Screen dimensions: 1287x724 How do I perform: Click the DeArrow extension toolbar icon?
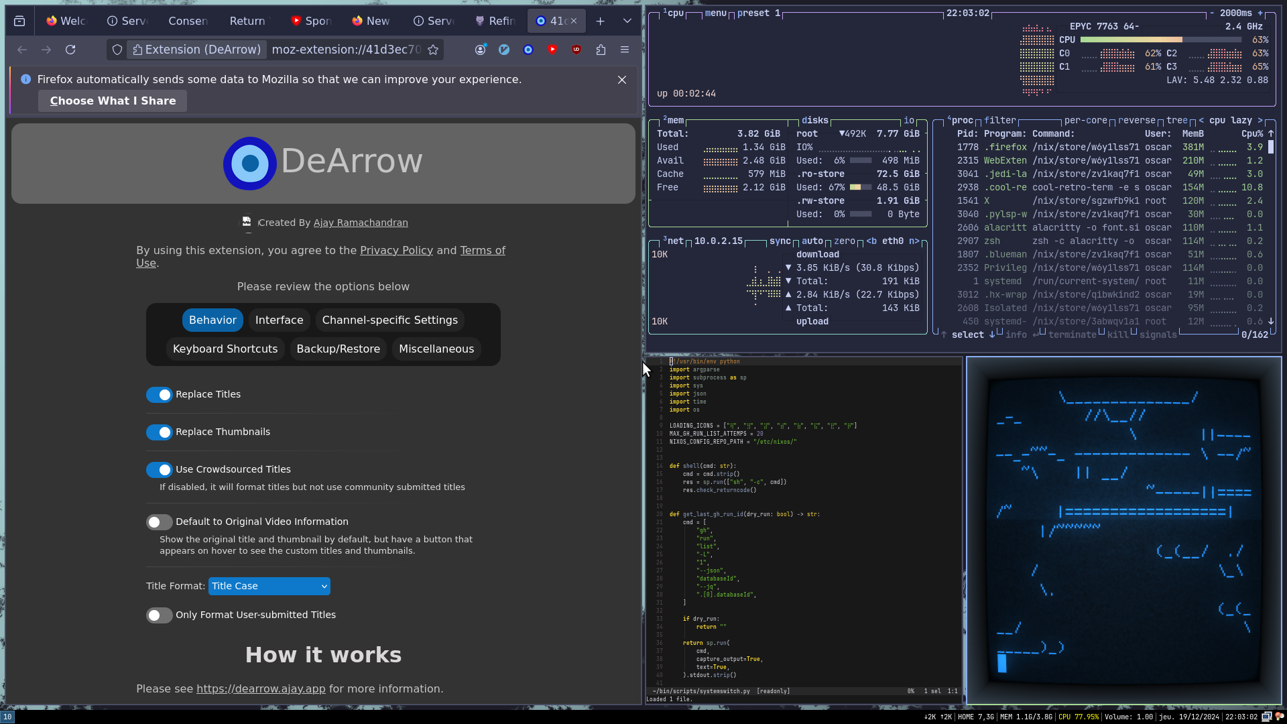pos(528,50)
